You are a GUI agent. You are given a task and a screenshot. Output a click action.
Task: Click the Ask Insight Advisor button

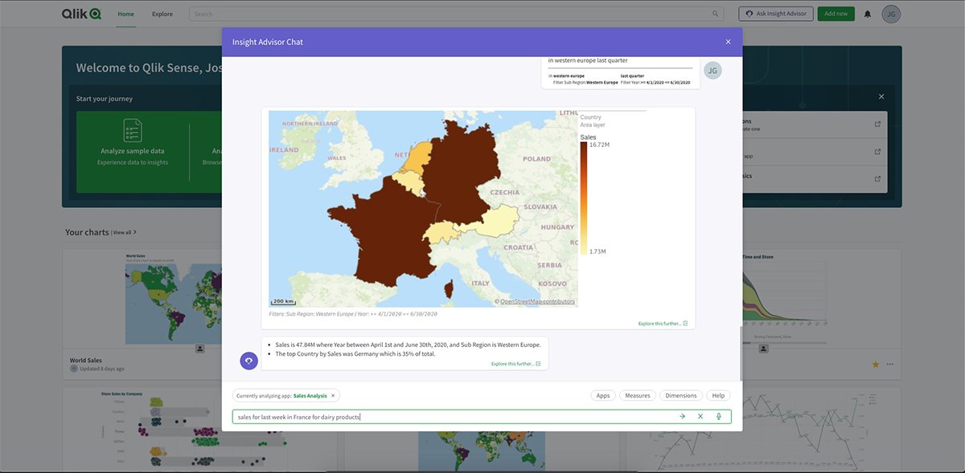pyautogui.click(x=775, y=13)
